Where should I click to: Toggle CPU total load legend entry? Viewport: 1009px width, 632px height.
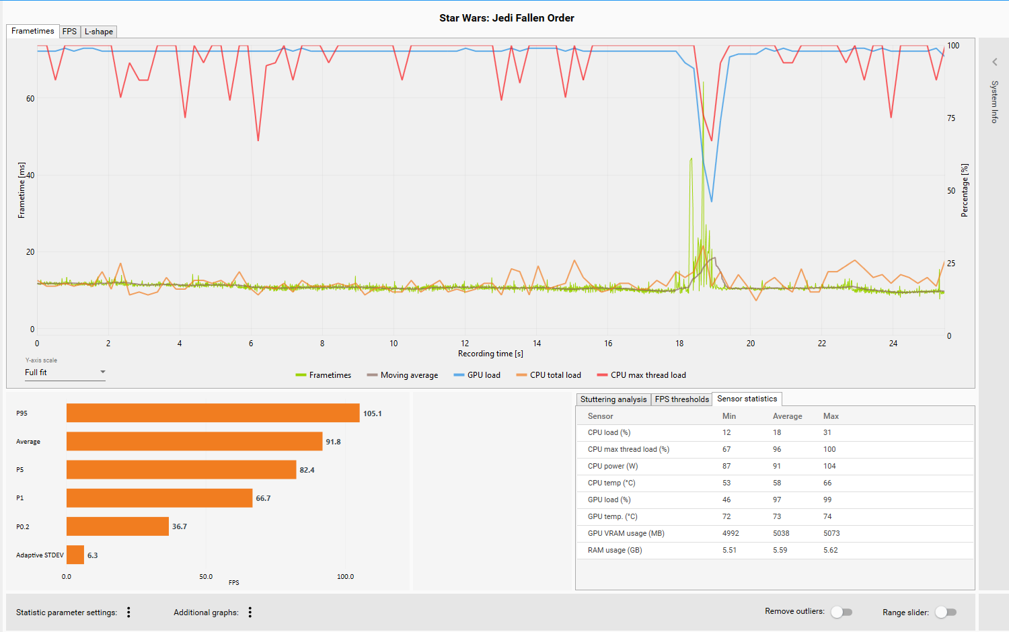tap(549, 375)
